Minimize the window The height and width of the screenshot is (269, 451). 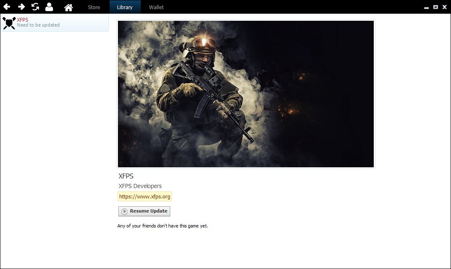click(x=426, y=7)
